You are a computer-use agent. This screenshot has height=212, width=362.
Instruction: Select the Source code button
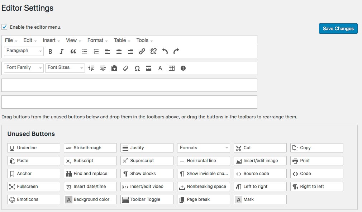(x=260, y=174)
